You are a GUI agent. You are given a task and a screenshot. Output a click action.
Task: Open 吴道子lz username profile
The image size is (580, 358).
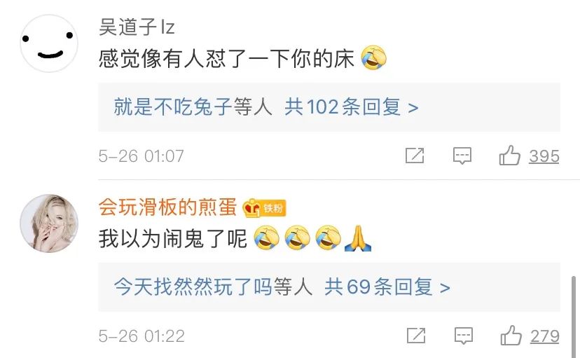click(x=137, y=27)
